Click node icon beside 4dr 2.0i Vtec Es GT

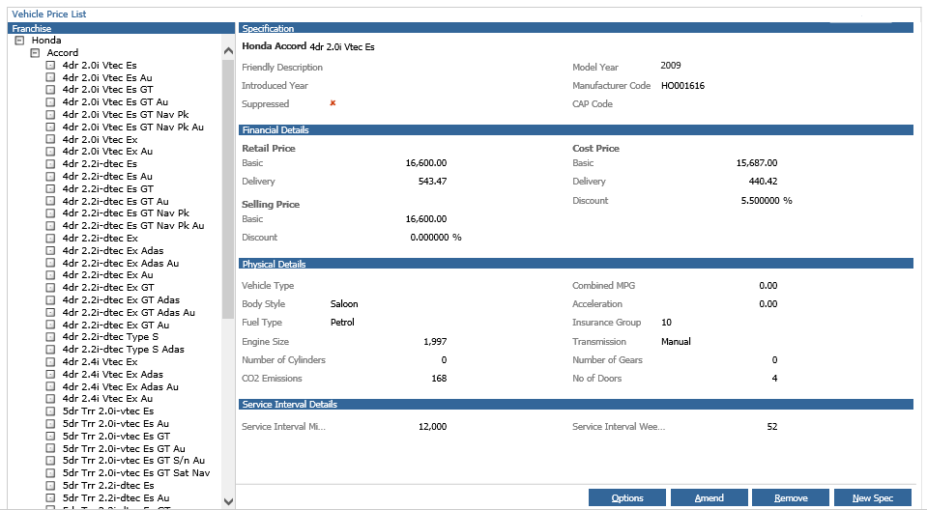click(51, 90)
